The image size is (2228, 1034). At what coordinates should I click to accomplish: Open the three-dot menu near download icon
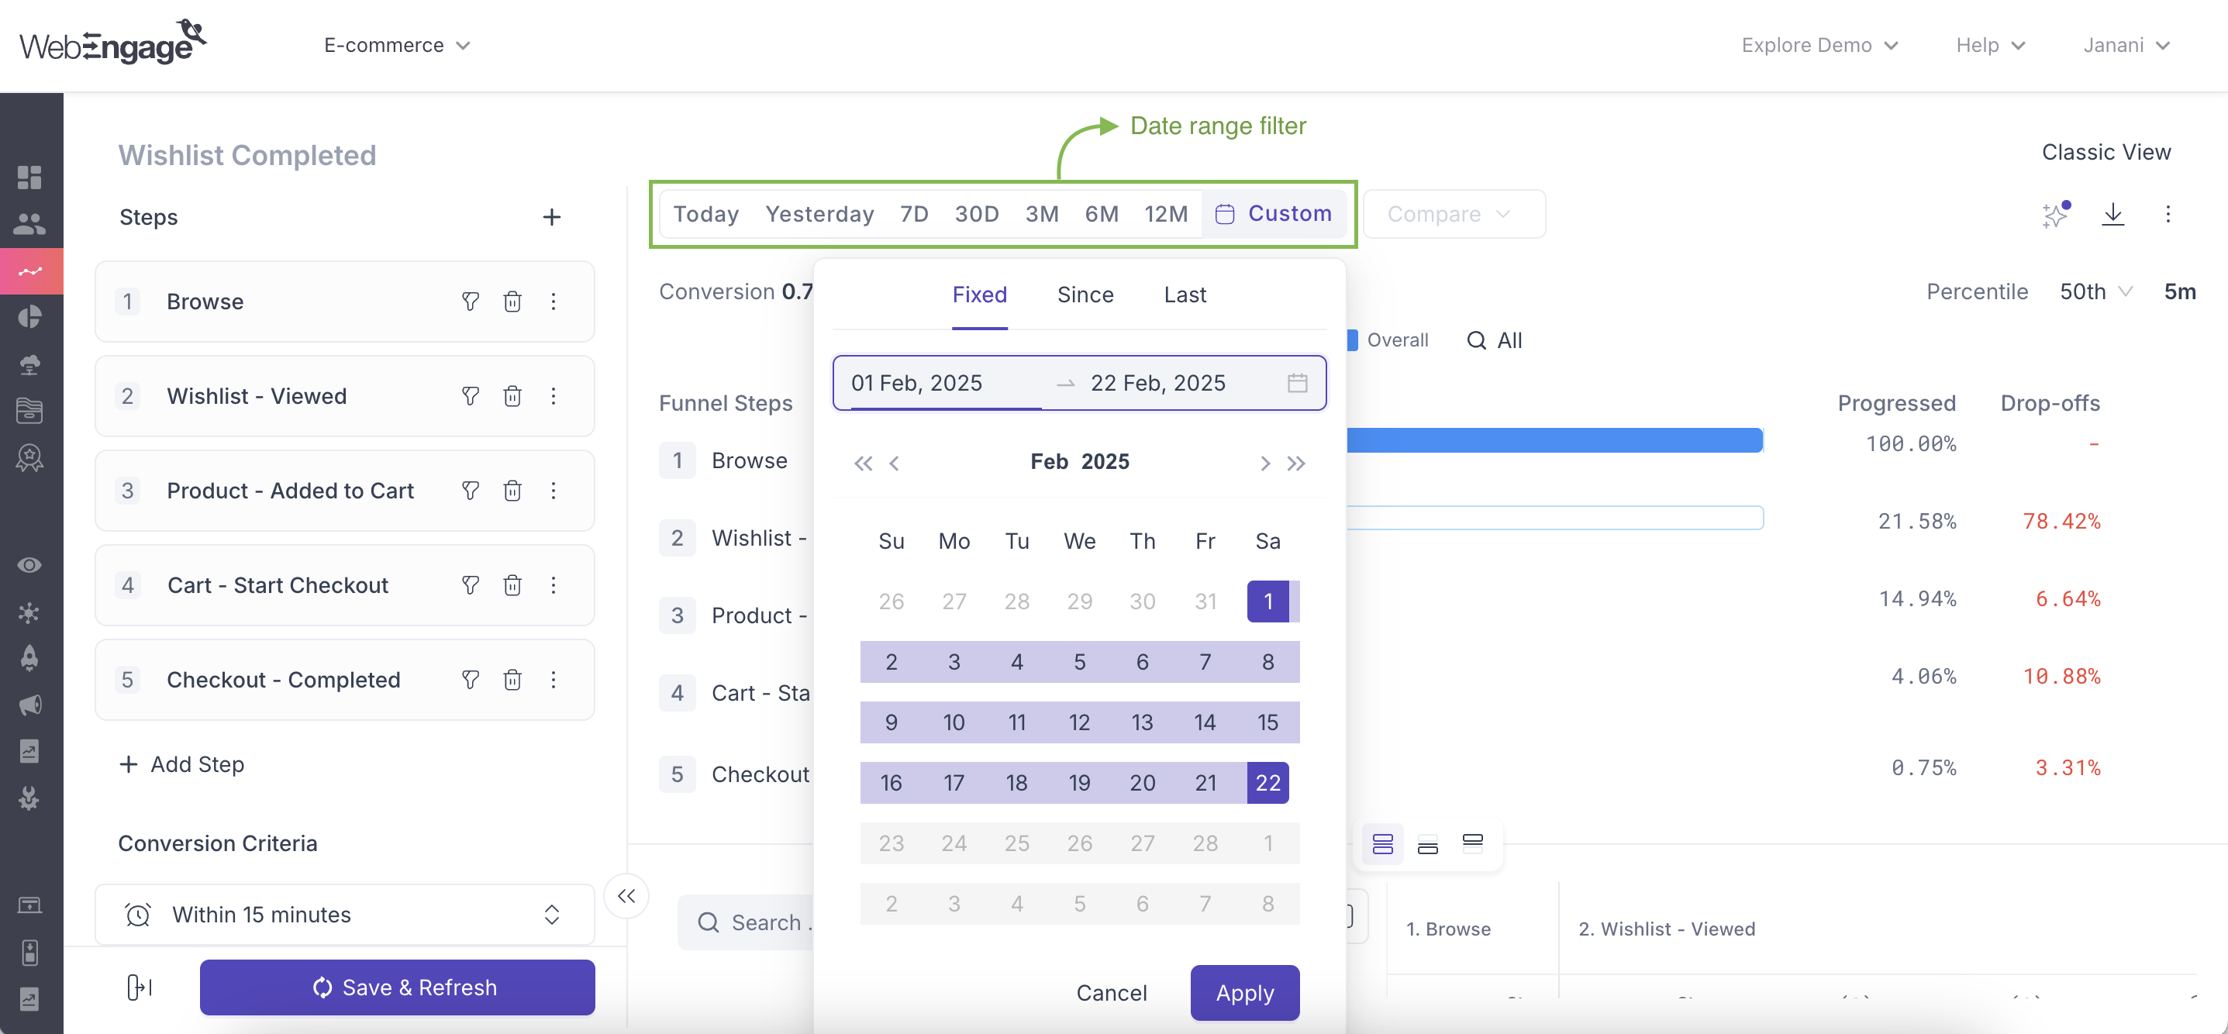pos(2168,215)
